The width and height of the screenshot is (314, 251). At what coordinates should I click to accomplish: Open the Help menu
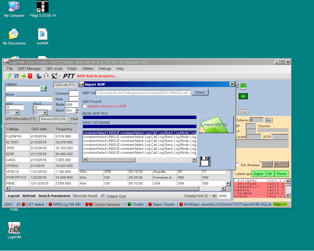pyautogui.click(x=120, y=69)
